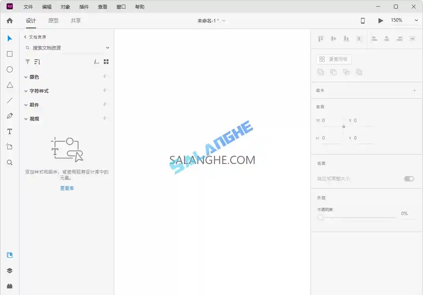Click the subtract boolean operation icon
423x295 pixels.
(333, 72)
